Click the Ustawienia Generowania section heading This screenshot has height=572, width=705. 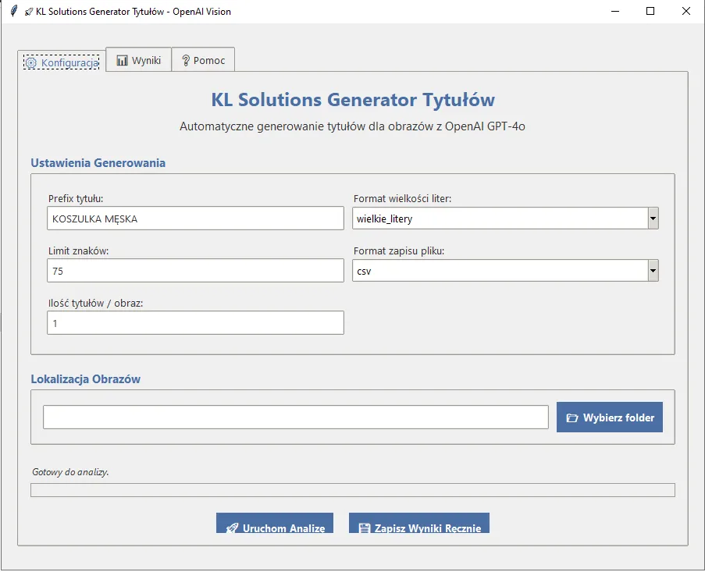click(98, 162)
